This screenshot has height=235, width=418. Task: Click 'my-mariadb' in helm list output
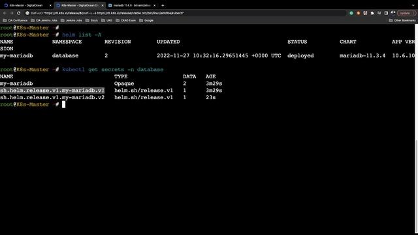(x=16, y=55)
